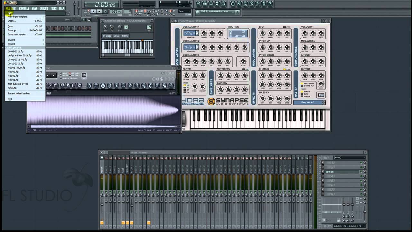The width and height of the screenshot is (412, 232).
Task: Click the render/export toolbar icon
Action: 245,4
